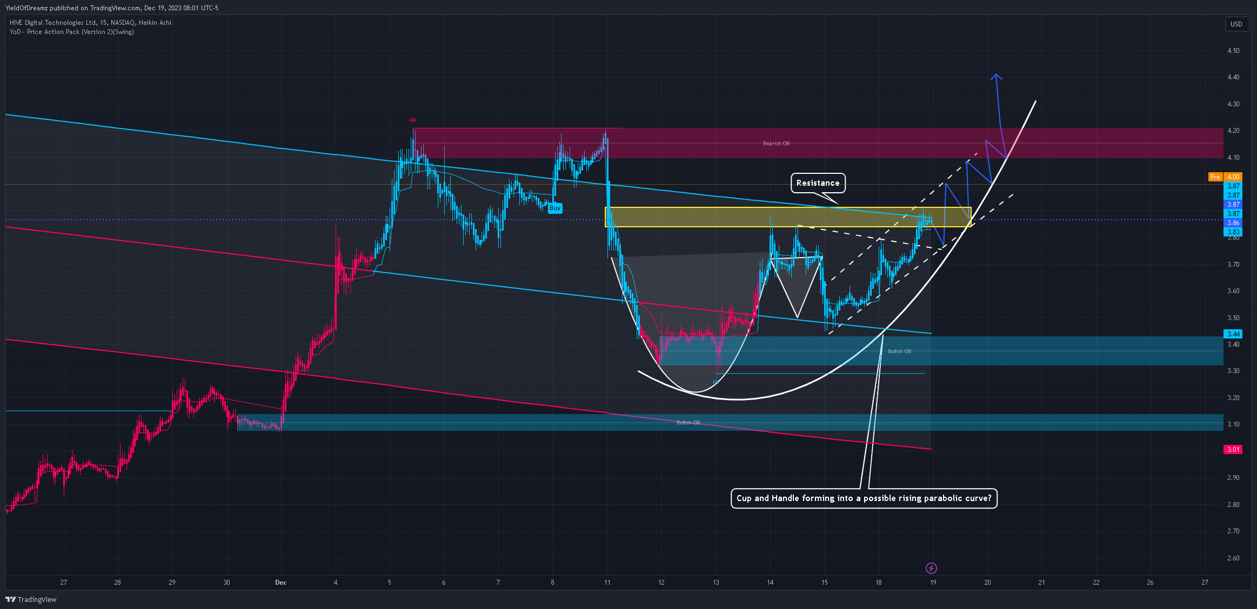This screenshot has height=609, width=1257.
Task: Click the 3.60 price axis label
Action: point(1233,291)
